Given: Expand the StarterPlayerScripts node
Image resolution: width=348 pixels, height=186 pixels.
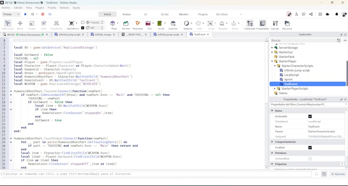Looking at the screenshot, I should pos(275,89).
